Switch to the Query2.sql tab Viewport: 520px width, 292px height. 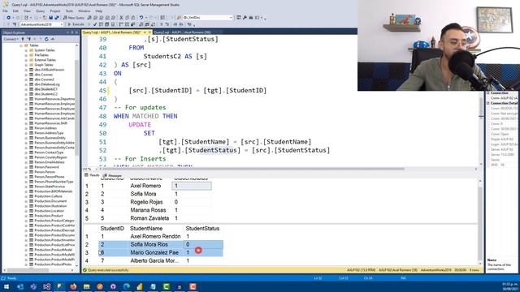pos(182,32)
